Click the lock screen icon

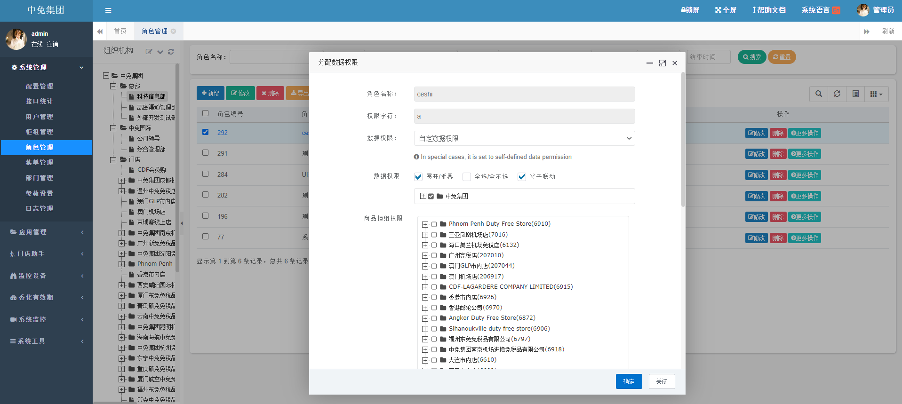pos(690,10)
